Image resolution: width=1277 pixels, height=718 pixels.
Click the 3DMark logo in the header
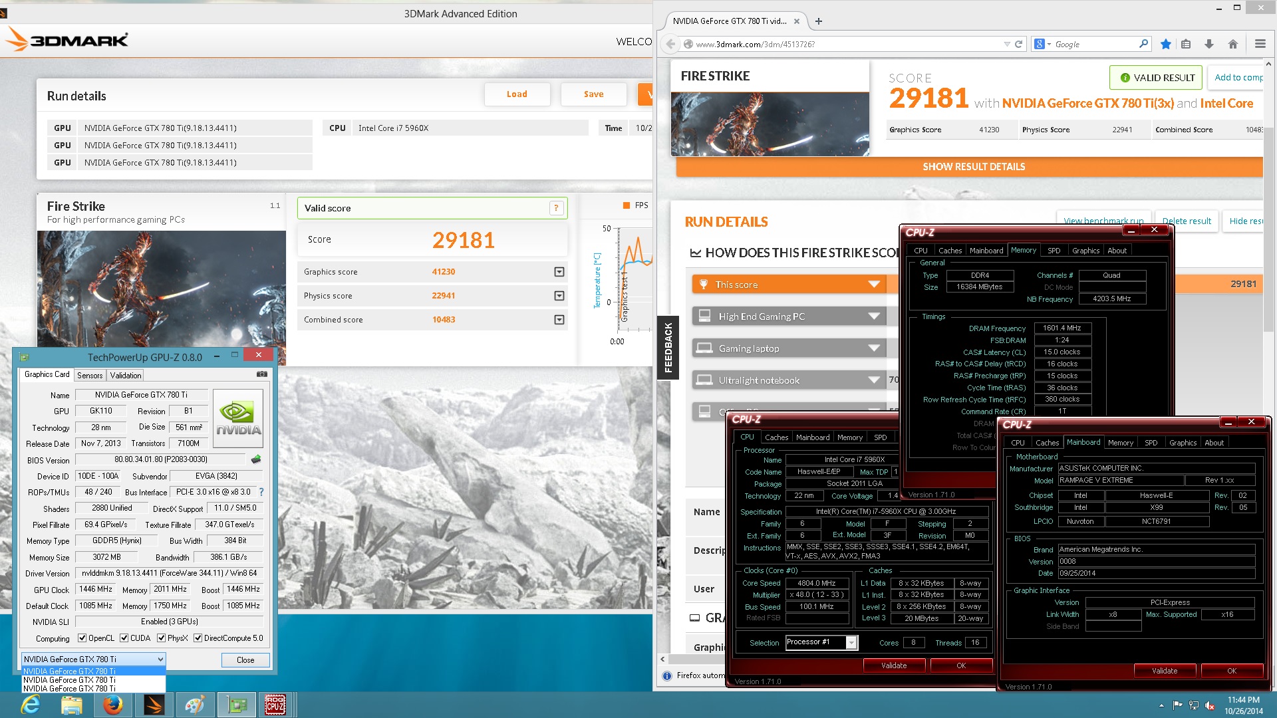pyautogui.click(x=67, y=40)
